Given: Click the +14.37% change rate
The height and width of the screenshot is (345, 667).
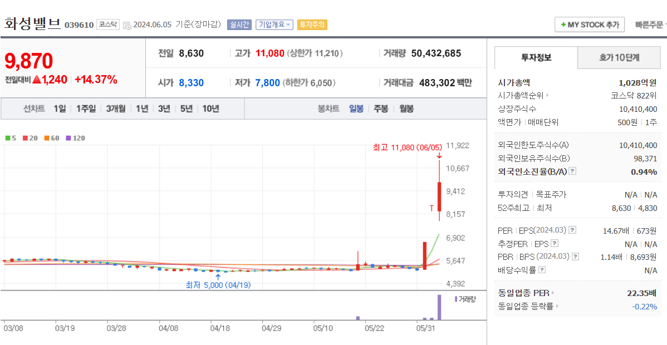Looking at the screenshot, I should click(96, 79).
